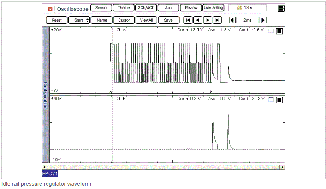Screen dimensions: 326x189
Task: Jump to the first waveform frame
Action: (x=188, y=20)
